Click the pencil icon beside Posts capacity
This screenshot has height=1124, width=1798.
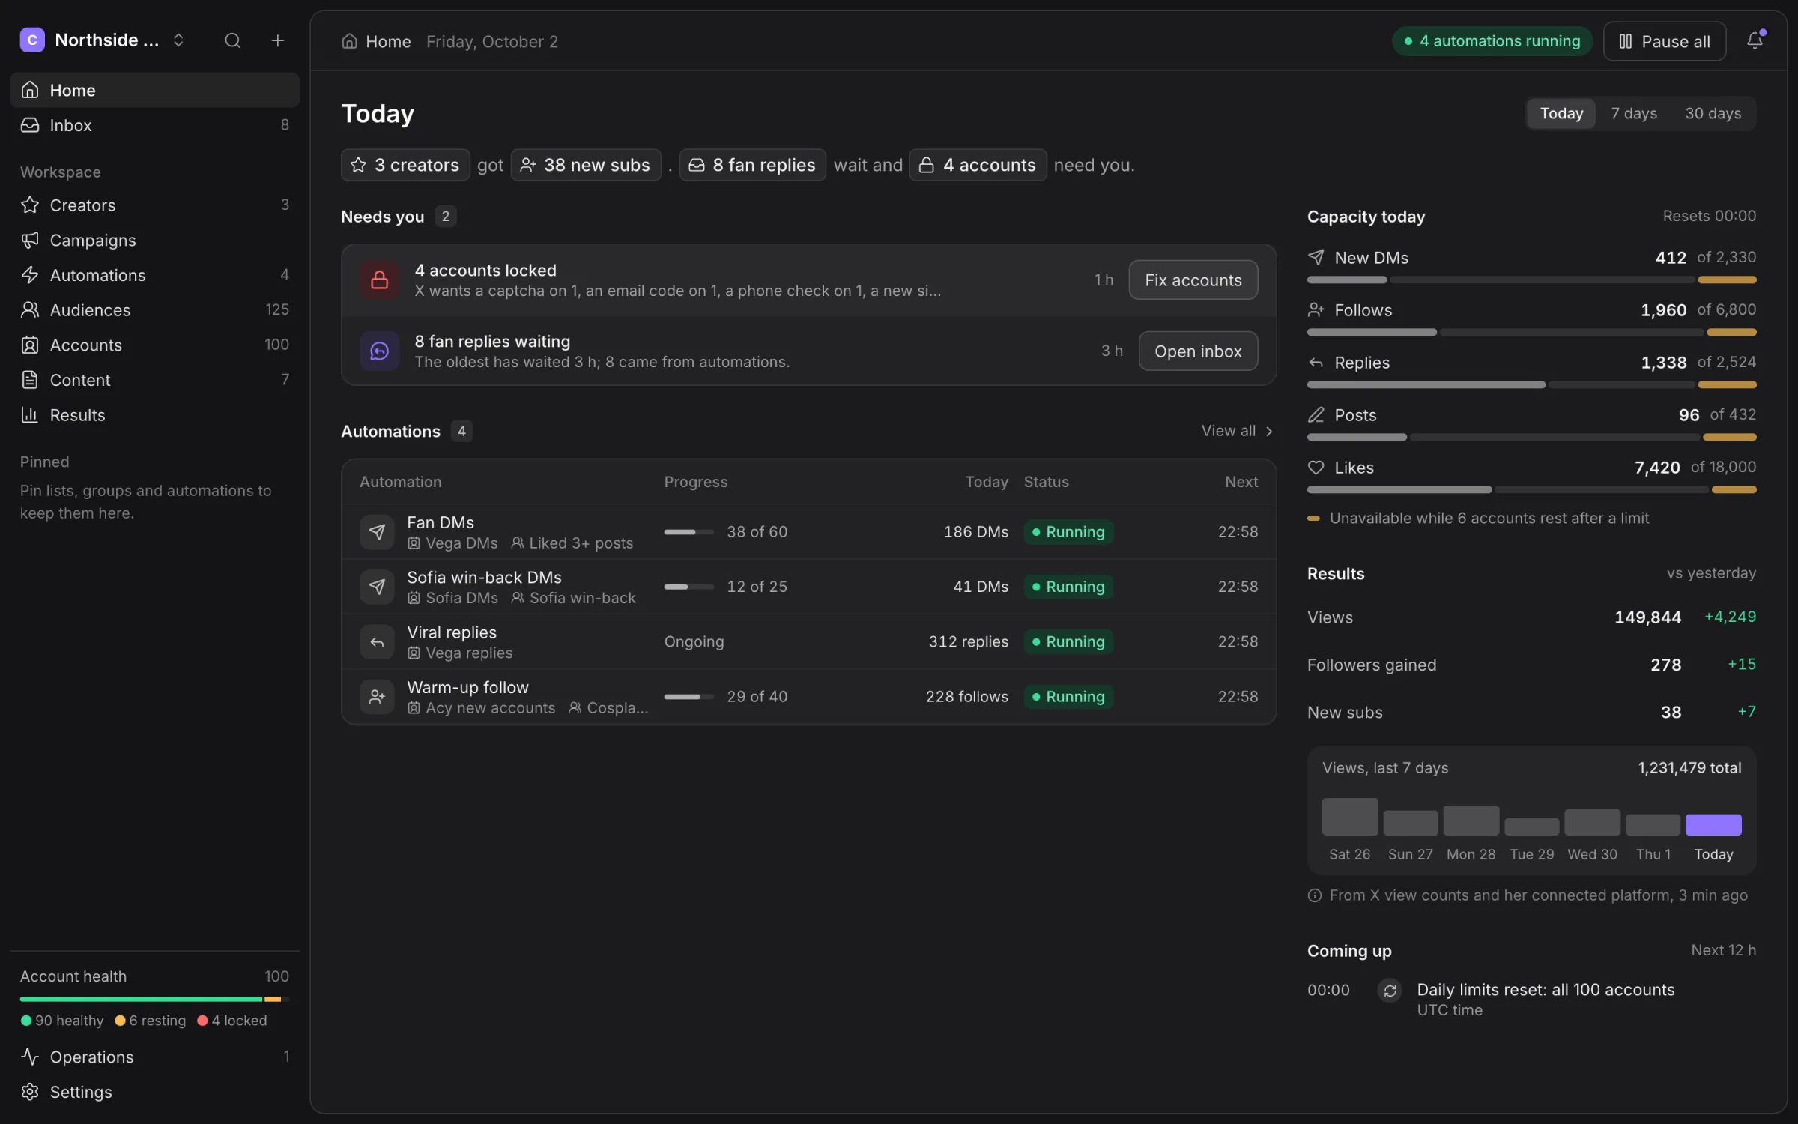(x=1316, y=414)
